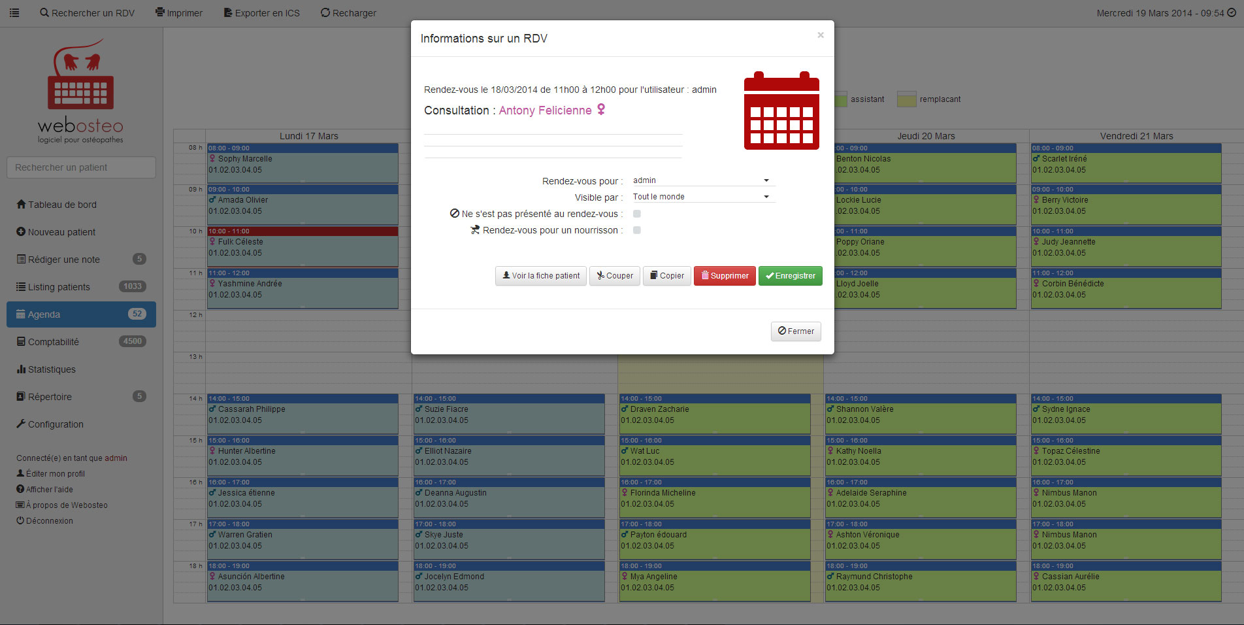This screenshot has width=1244, height=625.
Task: Click the Copier button
Action: (x=667, y=276)
